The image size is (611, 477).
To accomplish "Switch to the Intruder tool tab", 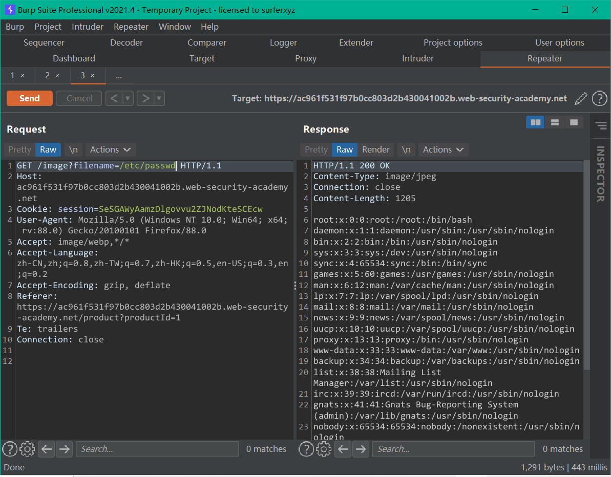I will coord(418,58).
